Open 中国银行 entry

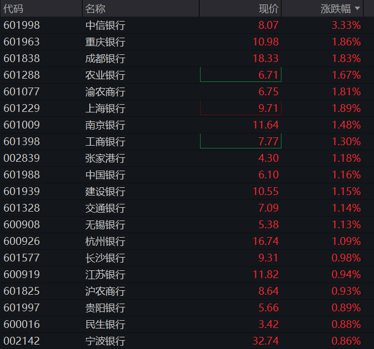point(105,175)
